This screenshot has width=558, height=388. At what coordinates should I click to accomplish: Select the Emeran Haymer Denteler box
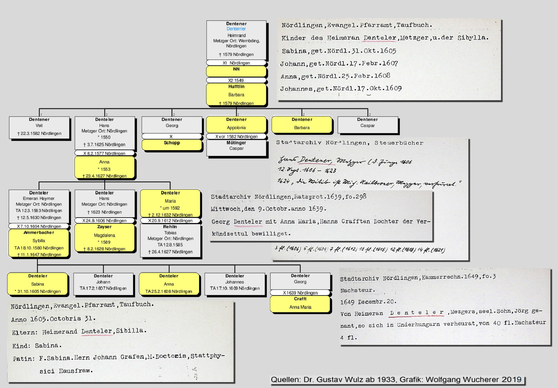coord(39,206)
